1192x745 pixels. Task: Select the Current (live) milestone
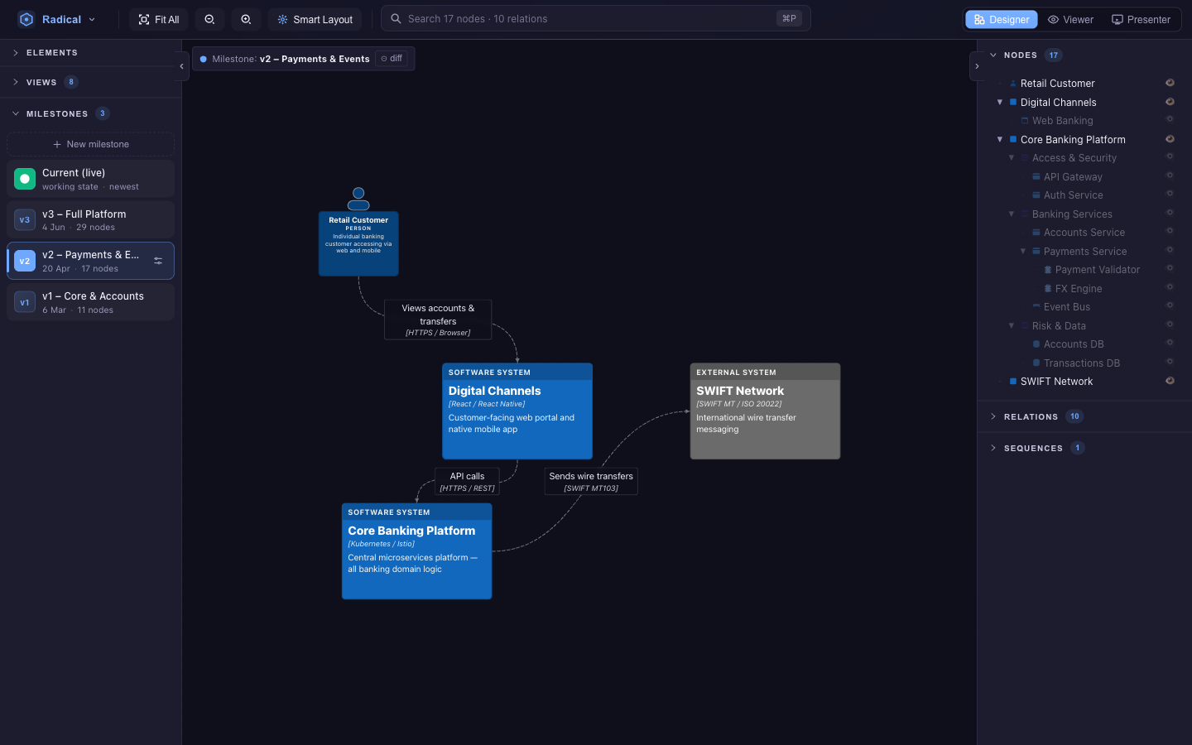90,179
